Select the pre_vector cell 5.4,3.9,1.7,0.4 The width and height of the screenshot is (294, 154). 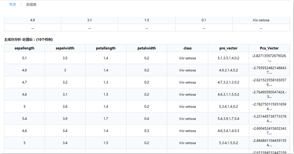point(228,118)
